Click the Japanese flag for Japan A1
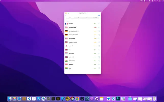 coord(66,46)
